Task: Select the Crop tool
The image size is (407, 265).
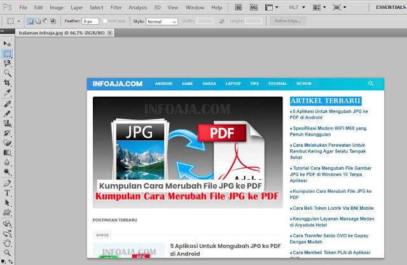Action: (x=7, y=83)
